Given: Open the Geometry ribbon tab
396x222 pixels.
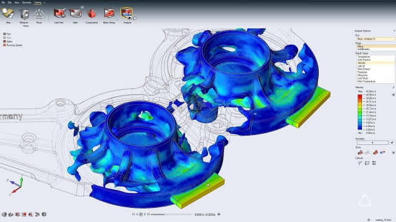Looking at the screenshot, I should click(x=26, y=2).
